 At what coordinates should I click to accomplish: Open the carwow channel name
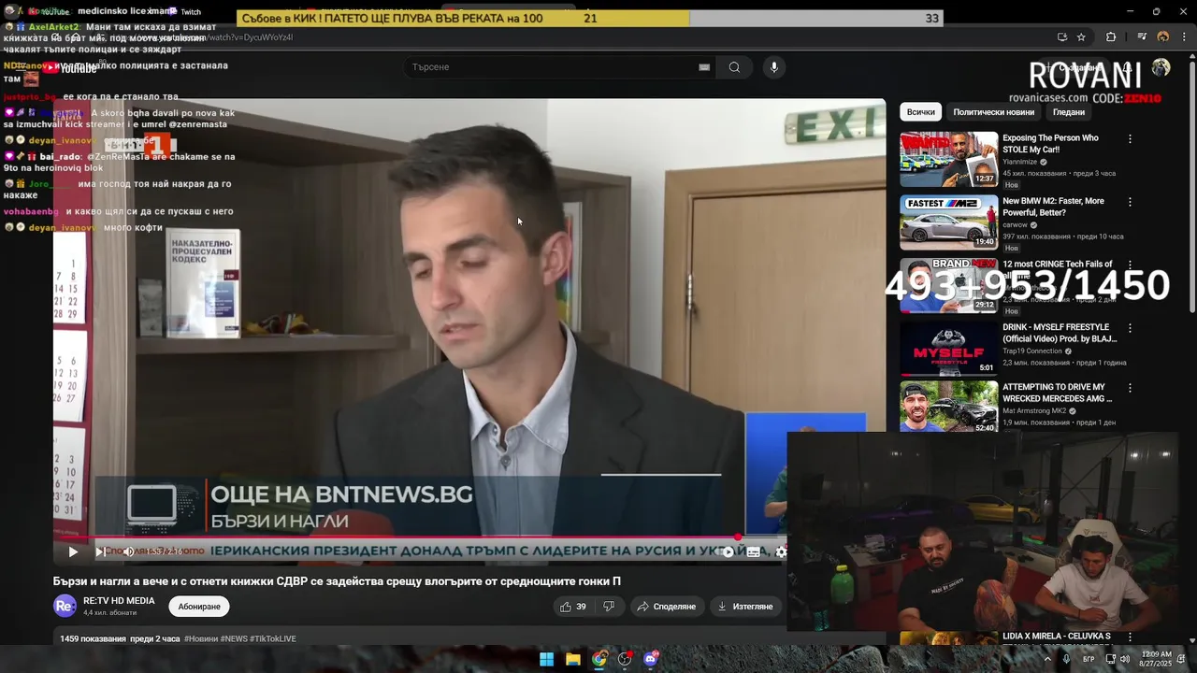click(1016, 225)
